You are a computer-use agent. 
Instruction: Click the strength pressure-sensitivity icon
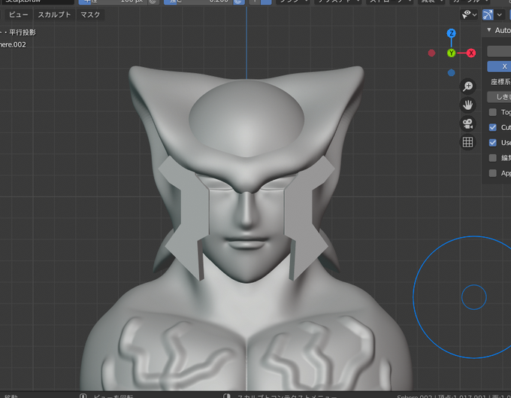coord(238,2)
